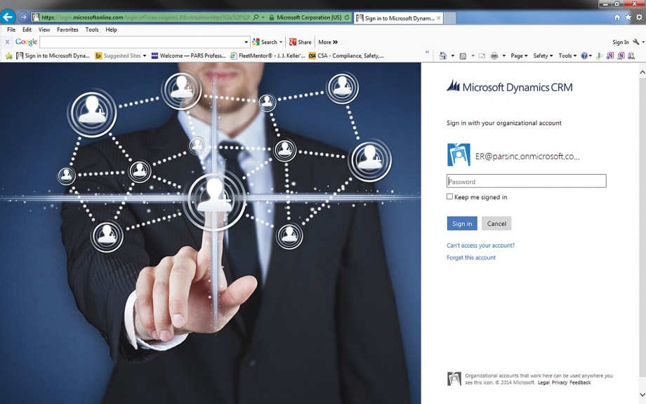The height and width of the screenshot is (404, 646).
Task: Open the Legal link in footer
Action: (543, 382)
